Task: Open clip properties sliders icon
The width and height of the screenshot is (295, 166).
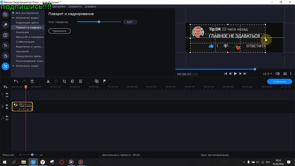Action: coord(81,81)
